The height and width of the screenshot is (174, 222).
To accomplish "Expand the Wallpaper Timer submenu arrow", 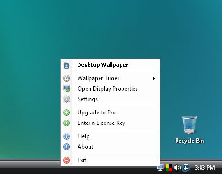I will (154, 78).
